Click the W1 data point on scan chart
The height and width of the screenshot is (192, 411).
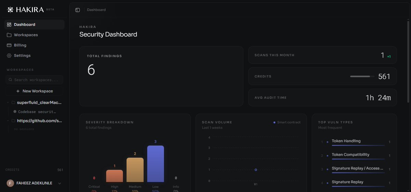256,170
